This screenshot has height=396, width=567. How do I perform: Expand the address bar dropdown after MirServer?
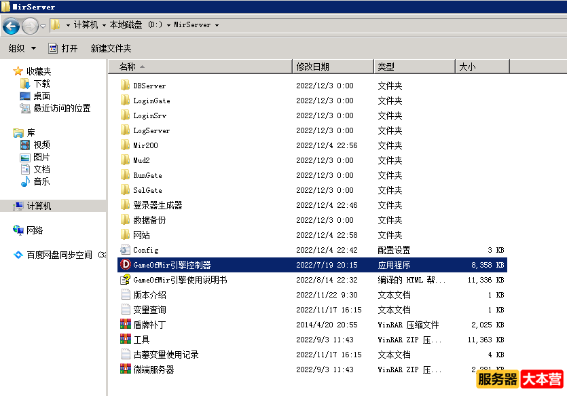217,25
